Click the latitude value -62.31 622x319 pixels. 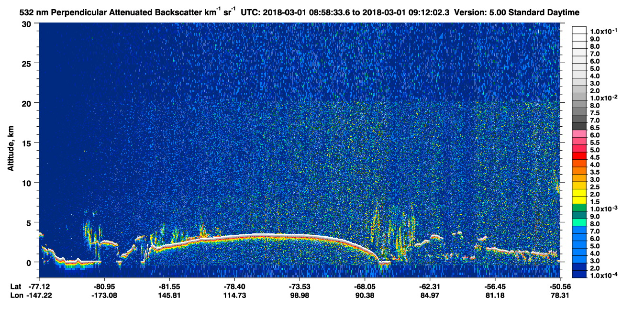429,286
